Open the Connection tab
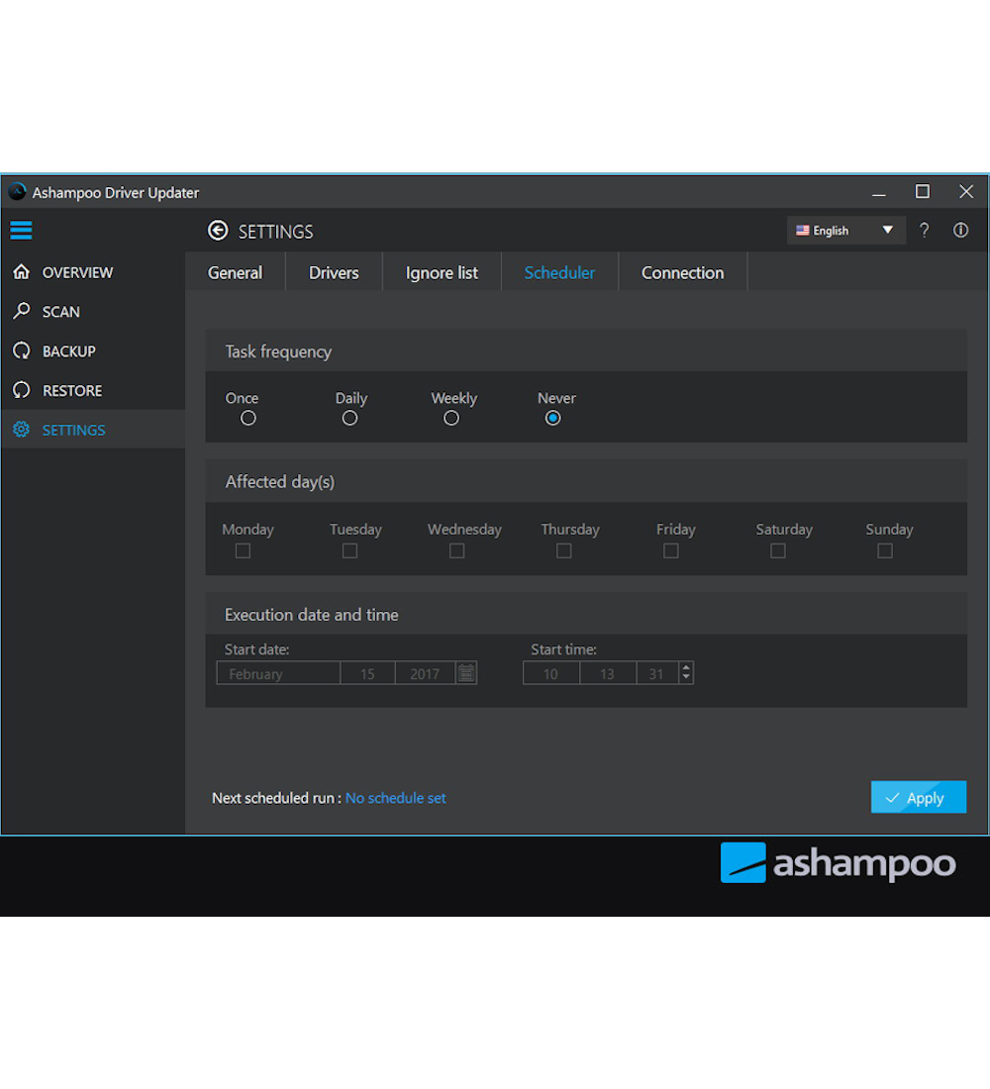 682,273
